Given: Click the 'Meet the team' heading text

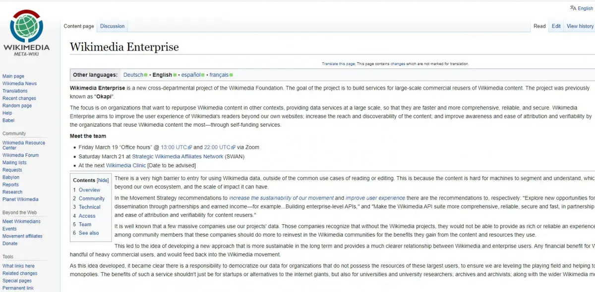Looking at the screenshot, I should click(88, 136).
